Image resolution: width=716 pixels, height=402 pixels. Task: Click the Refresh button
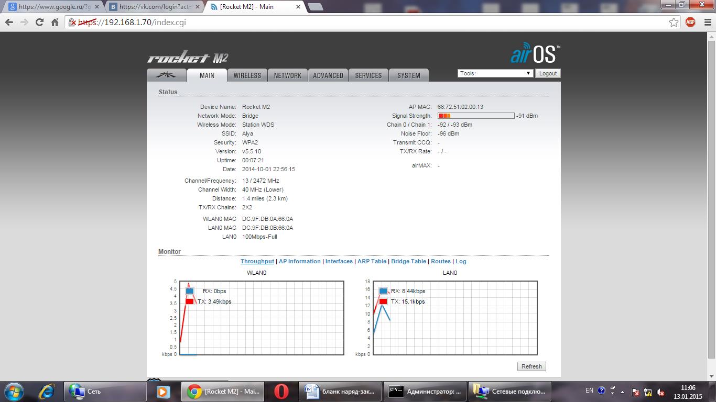point(531,366)
